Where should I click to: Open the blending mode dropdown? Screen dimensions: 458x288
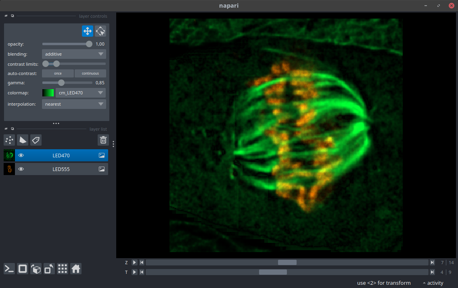pos(74,54)
